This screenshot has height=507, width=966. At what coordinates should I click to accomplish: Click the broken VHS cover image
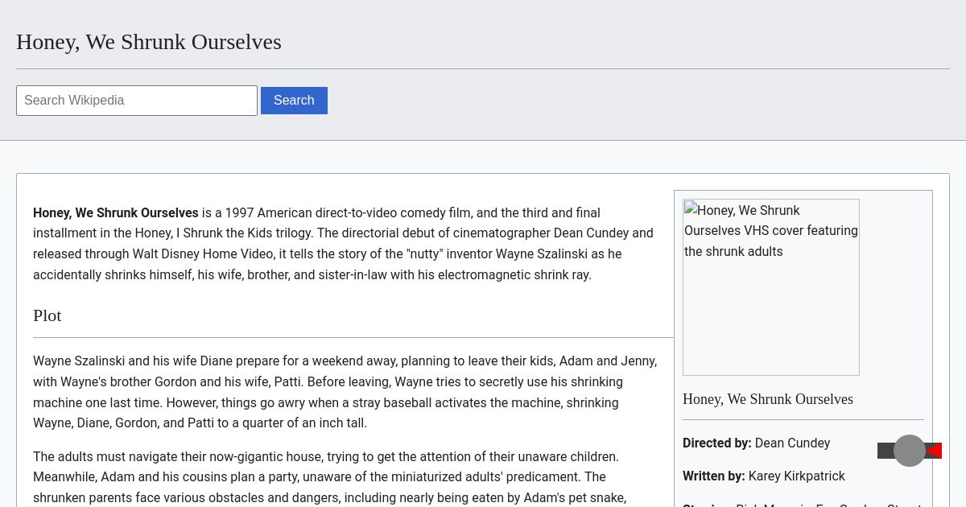[770, 286]
